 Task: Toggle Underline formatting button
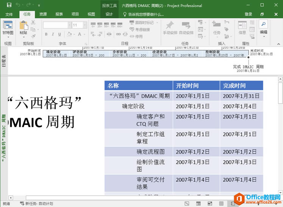click(x=60, y=34)
